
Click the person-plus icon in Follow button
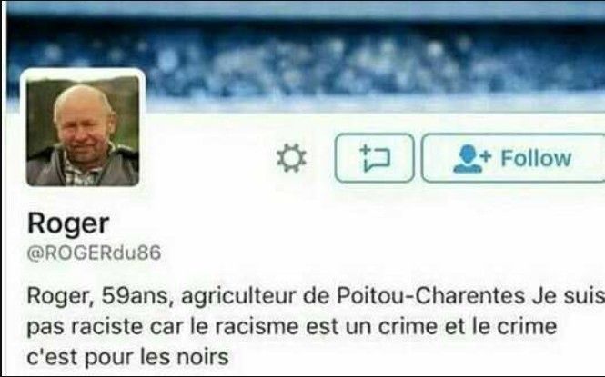(472, 158)
